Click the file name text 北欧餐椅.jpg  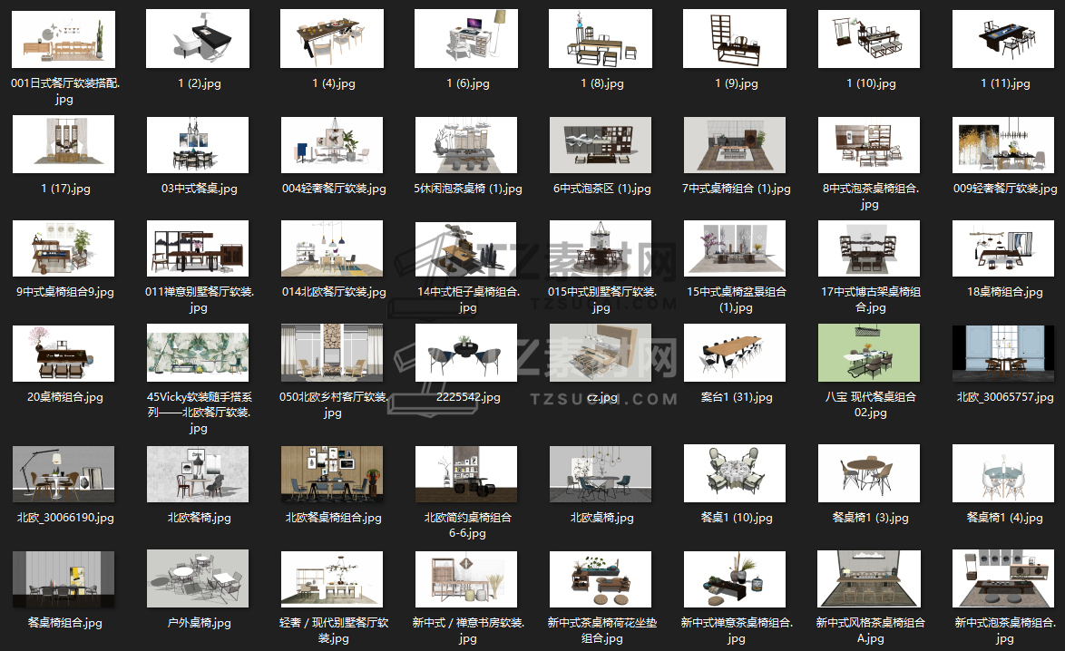[x=199, y=518]
